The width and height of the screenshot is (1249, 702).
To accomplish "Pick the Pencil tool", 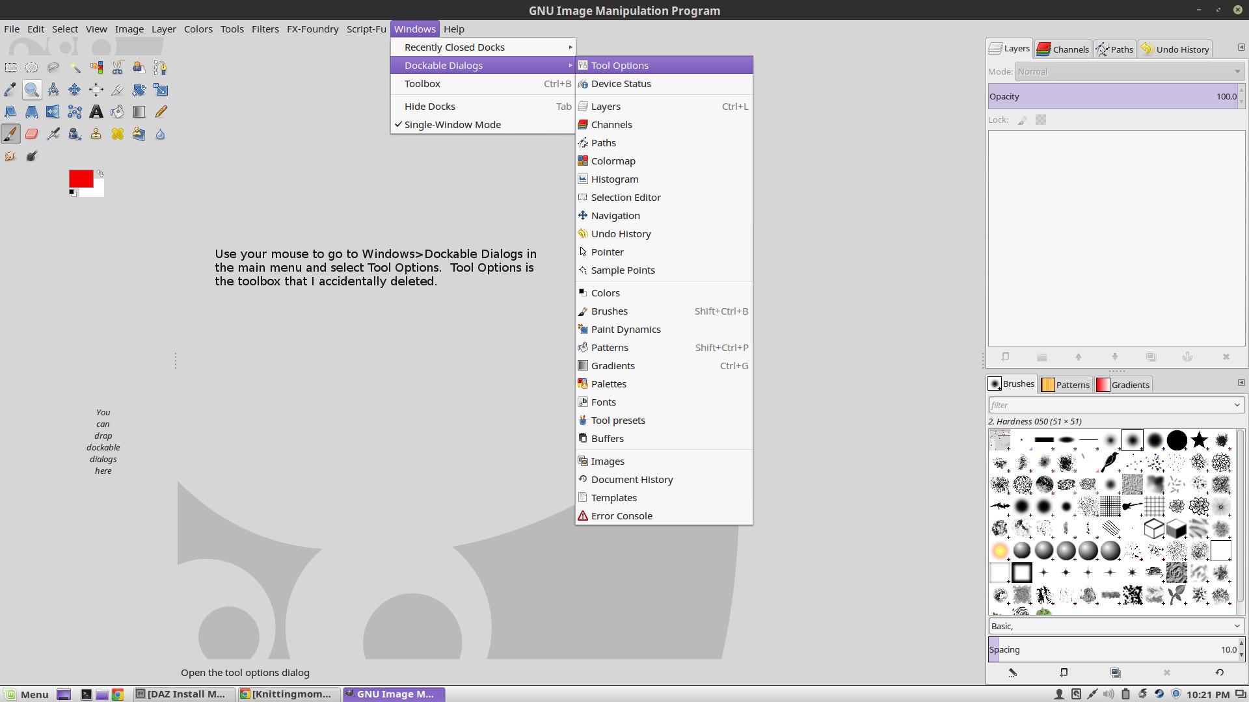I will (x=160, y=112).
